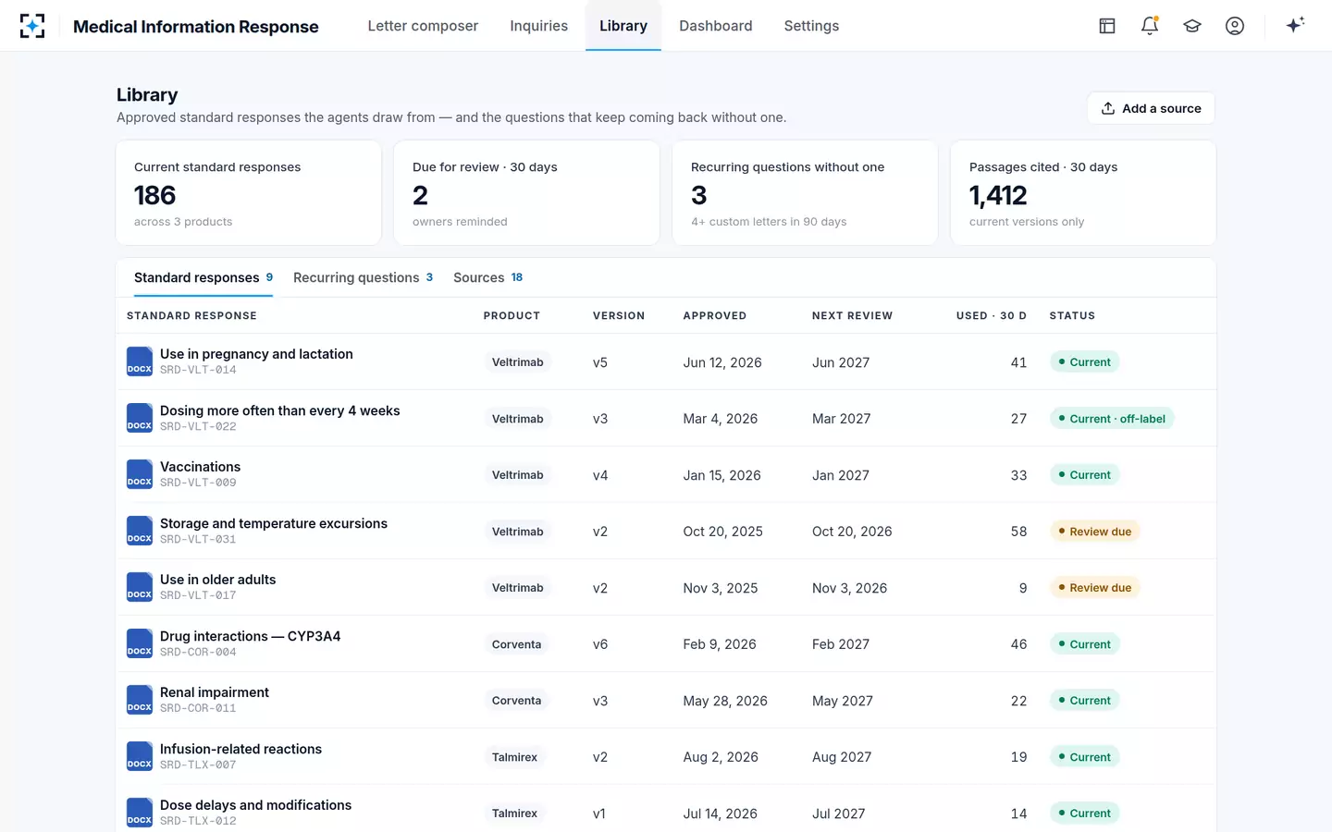Open Use in pregnancy and lactation response
This screenshot has width=1332, height=832.
[256, 354]
